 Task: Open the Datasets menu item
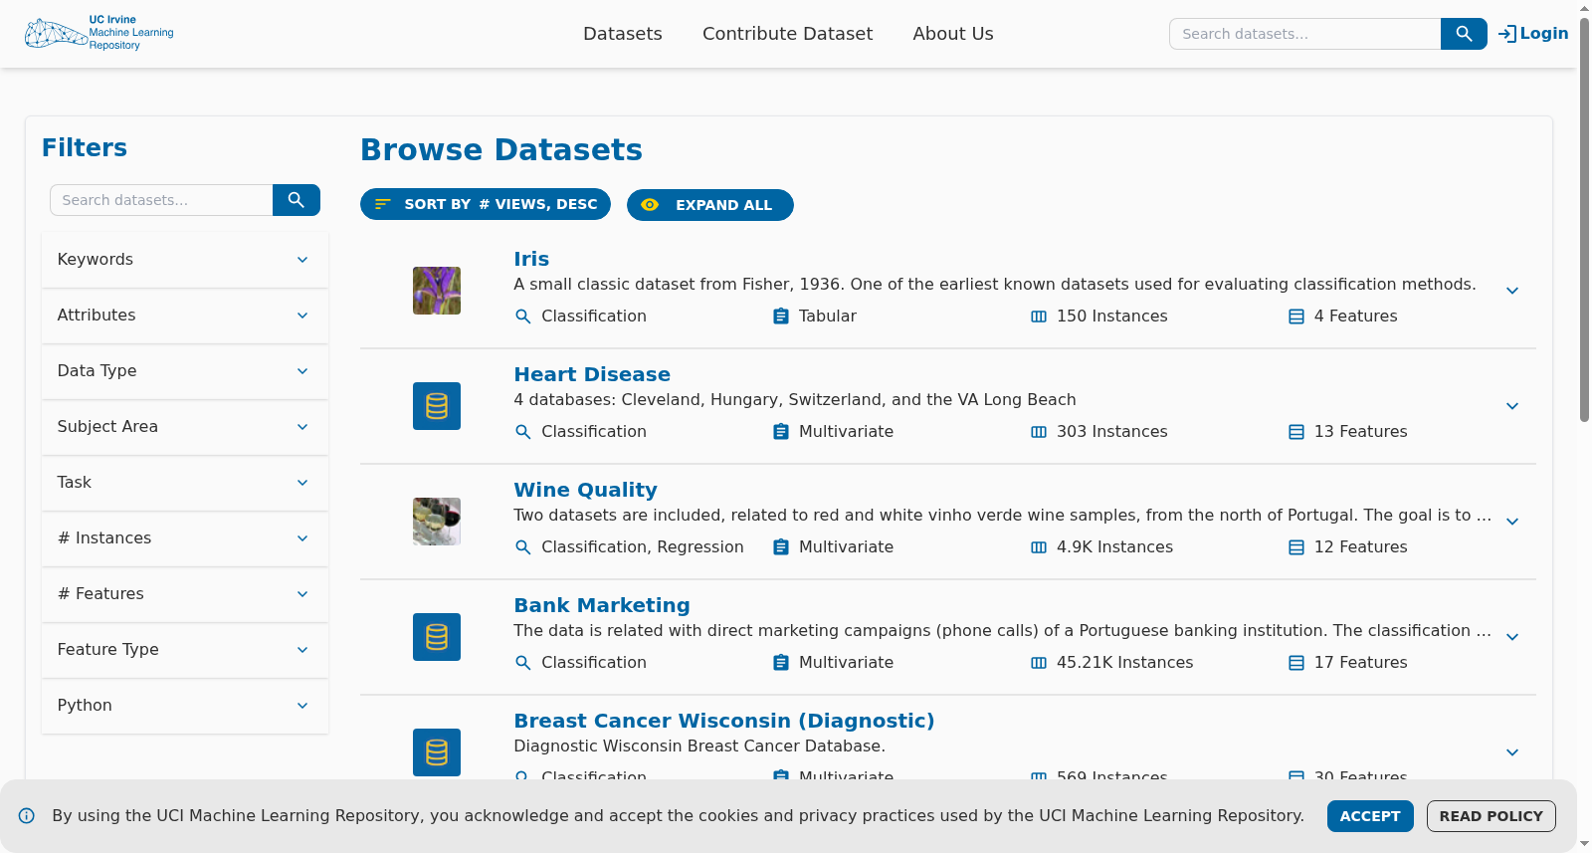(x=623, y=34)
